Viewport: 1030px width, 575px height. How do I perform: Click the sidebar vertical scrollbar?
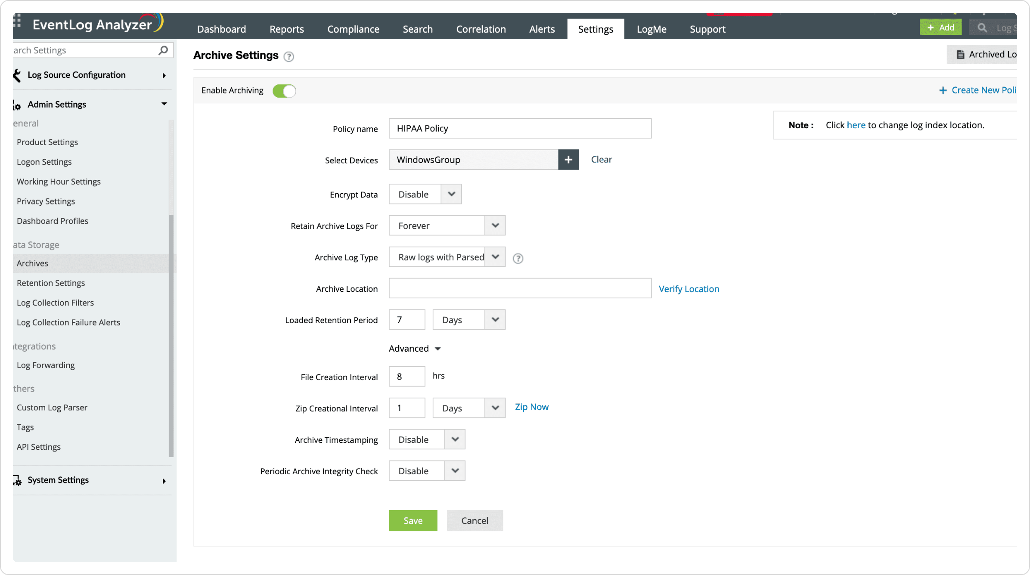click(171, 336)
